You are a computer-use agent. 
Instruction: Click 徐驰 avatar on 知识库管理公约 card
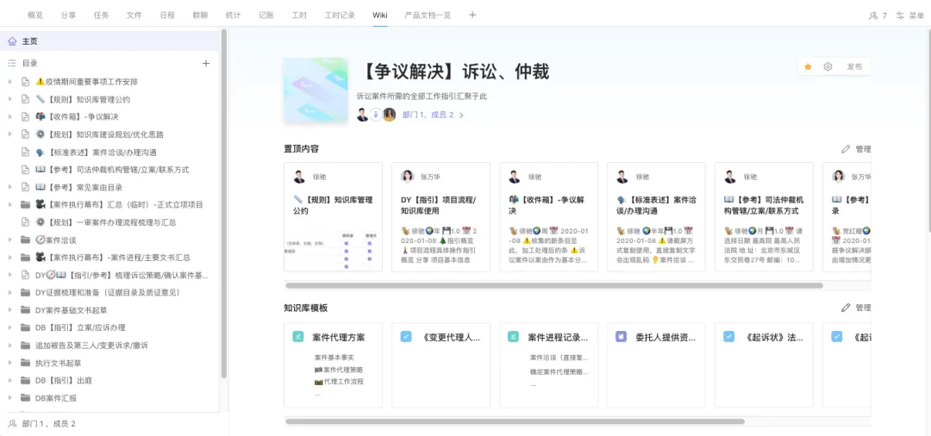[299, 177]
